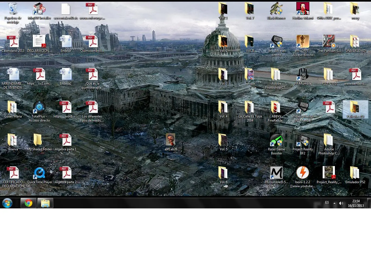Select the Los diferentes tipos de medic... PDF

[x=92, y=112]
